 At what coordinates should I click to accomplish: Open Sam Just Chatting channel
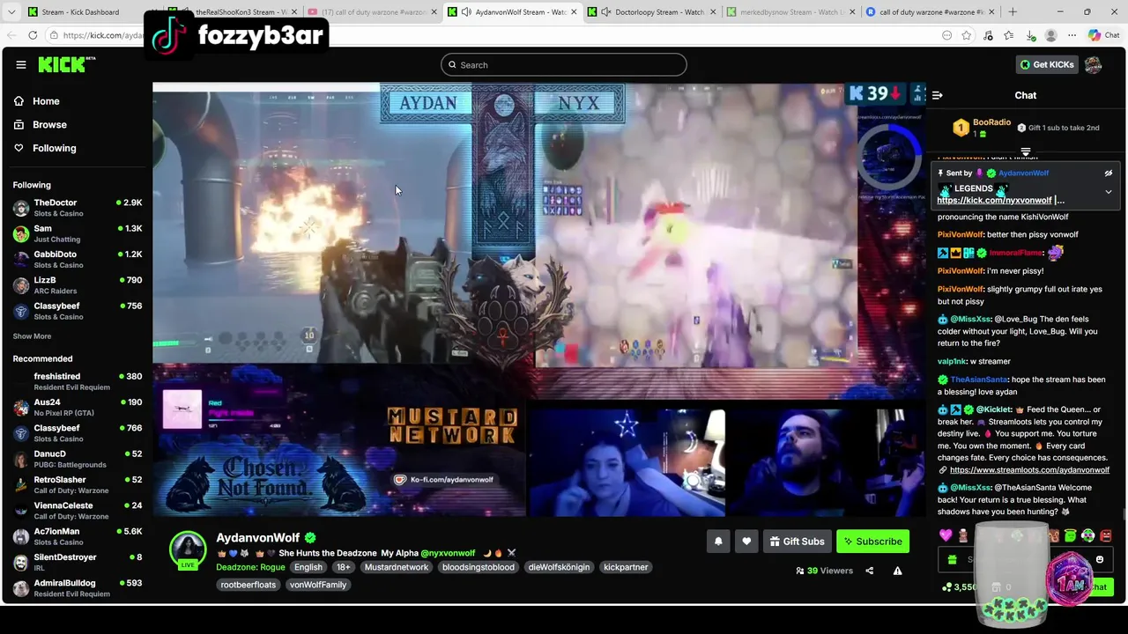point(78,233)
